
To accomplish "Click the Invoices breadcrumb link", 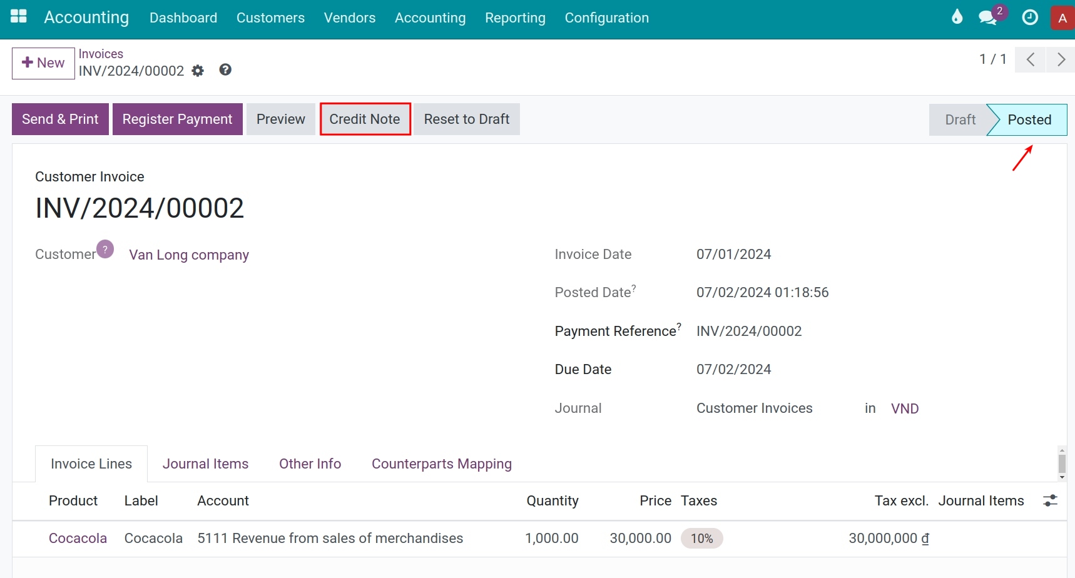I will 101,54.
